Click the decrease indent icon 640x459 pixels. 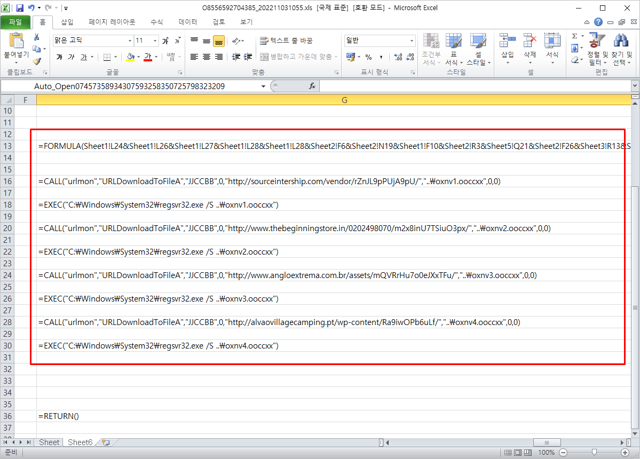tap(236, 57)
